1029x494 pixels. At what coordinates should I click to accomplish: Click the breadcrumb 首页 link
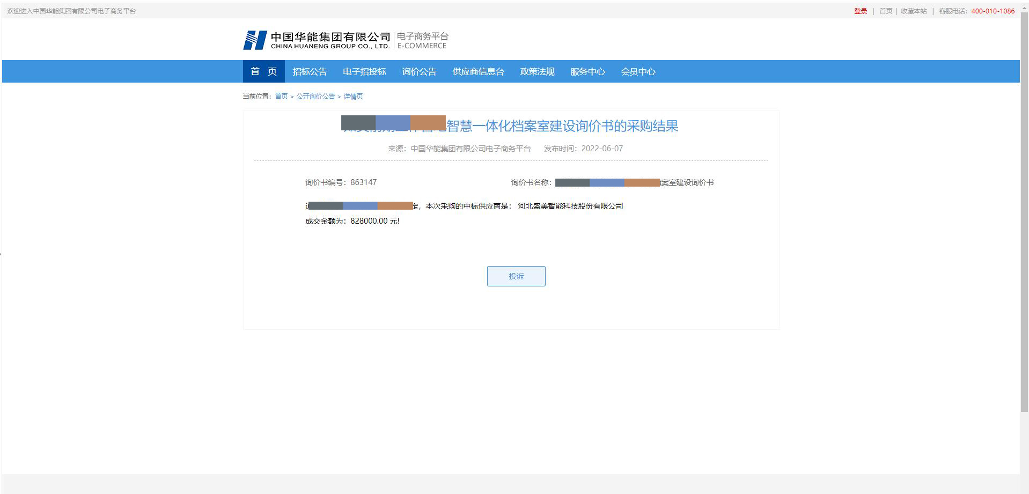pyautogui.click(x=281, y=96)
